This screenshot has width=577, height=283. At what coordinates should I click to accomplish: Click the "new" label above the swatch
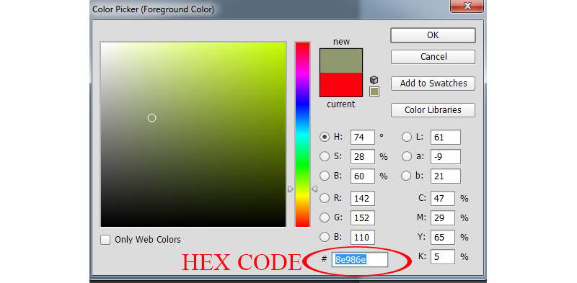pyautogui.click(x=341, y=42)
